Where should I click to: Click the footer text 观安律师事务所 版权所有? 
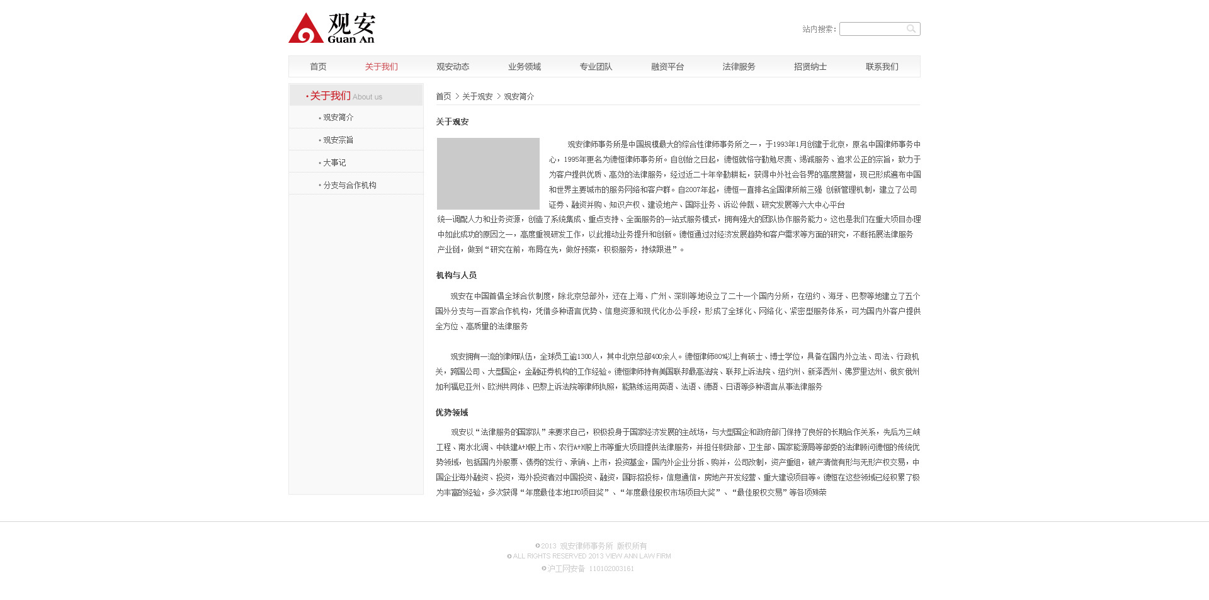[x=603, y=546]
